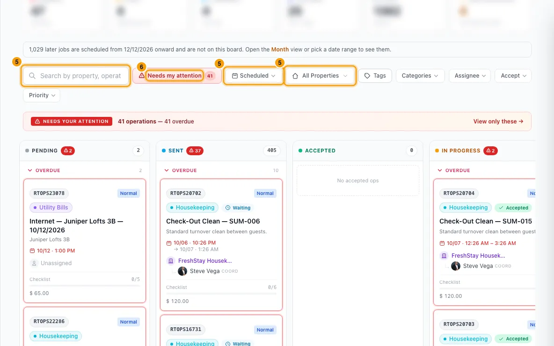Click the NEEDS YOUR ATTENTION red badge
Screen dimensions: 554x346
72,122
